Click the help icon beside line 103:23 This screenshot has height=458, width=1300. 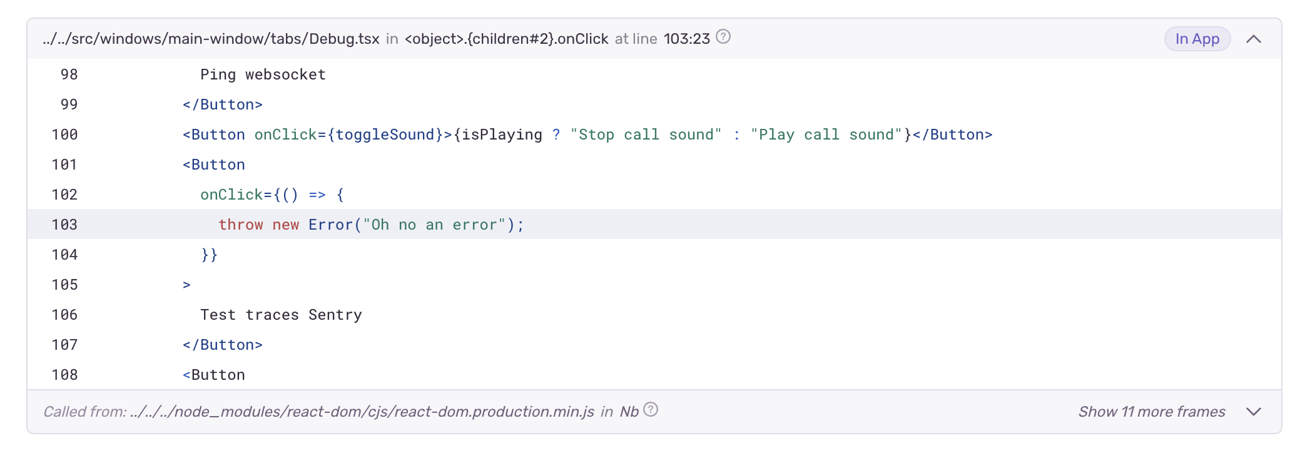pos(723,37)
